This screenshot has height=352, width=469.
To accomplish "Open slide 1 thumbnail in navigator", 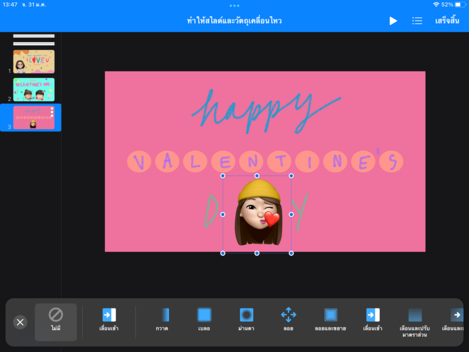I will coord(34,61).
